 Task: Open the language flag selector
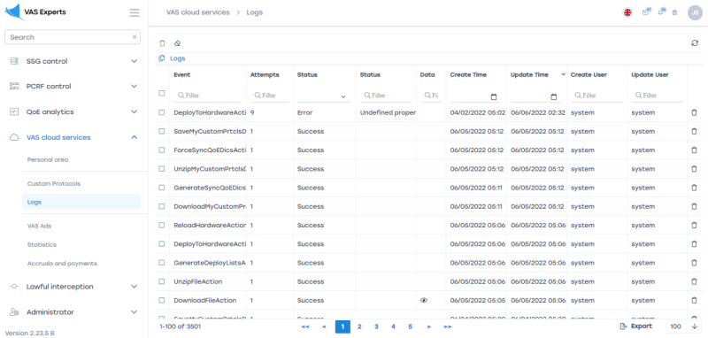627,12
